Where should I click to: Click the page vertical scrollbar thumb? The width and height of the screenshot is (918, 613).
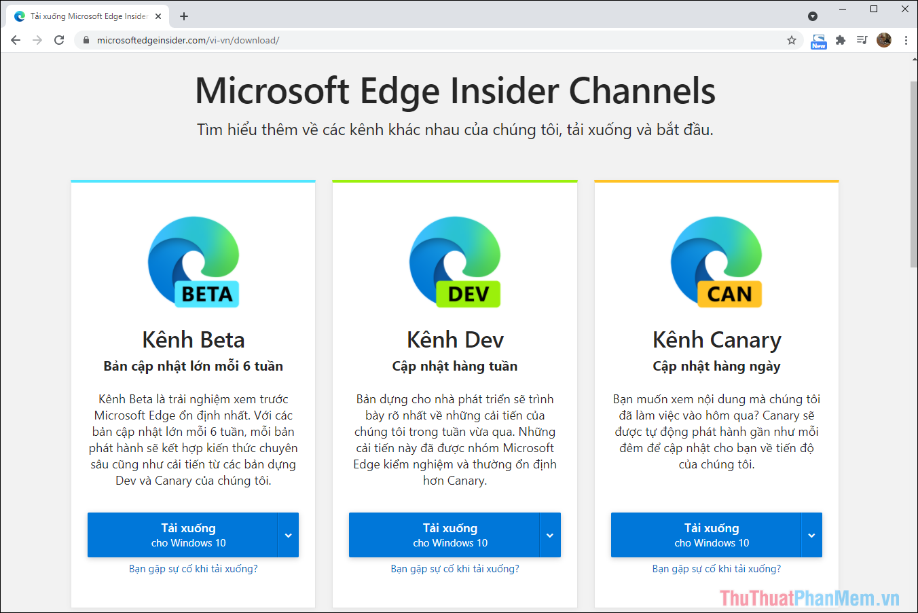913,174
